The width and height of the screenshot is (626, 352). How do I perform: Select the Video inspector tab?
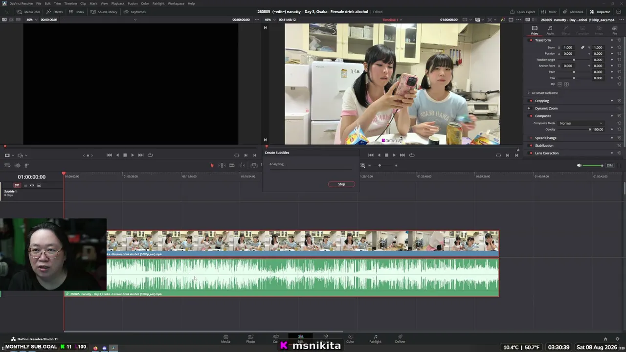[535, 30]
